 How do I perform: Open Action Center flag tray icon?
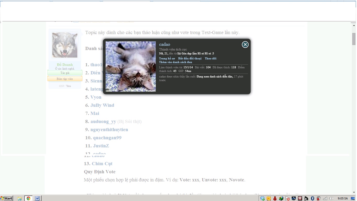pyautogui.click(x=287, y=198)
